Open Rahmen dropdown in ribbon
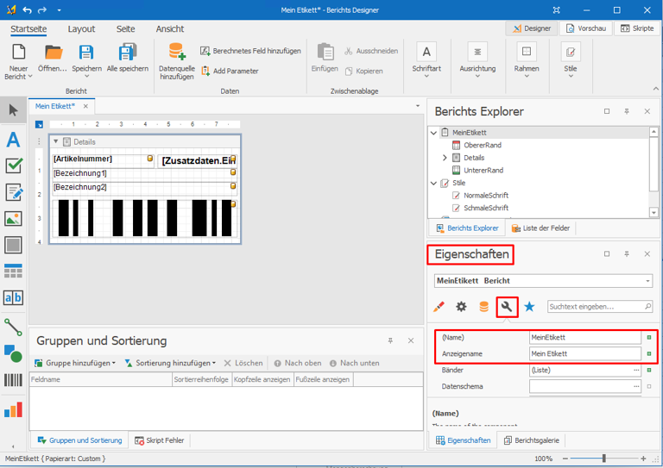Viewport: 663px width, 468px height. pyautogui.click(x=527, y=77)
